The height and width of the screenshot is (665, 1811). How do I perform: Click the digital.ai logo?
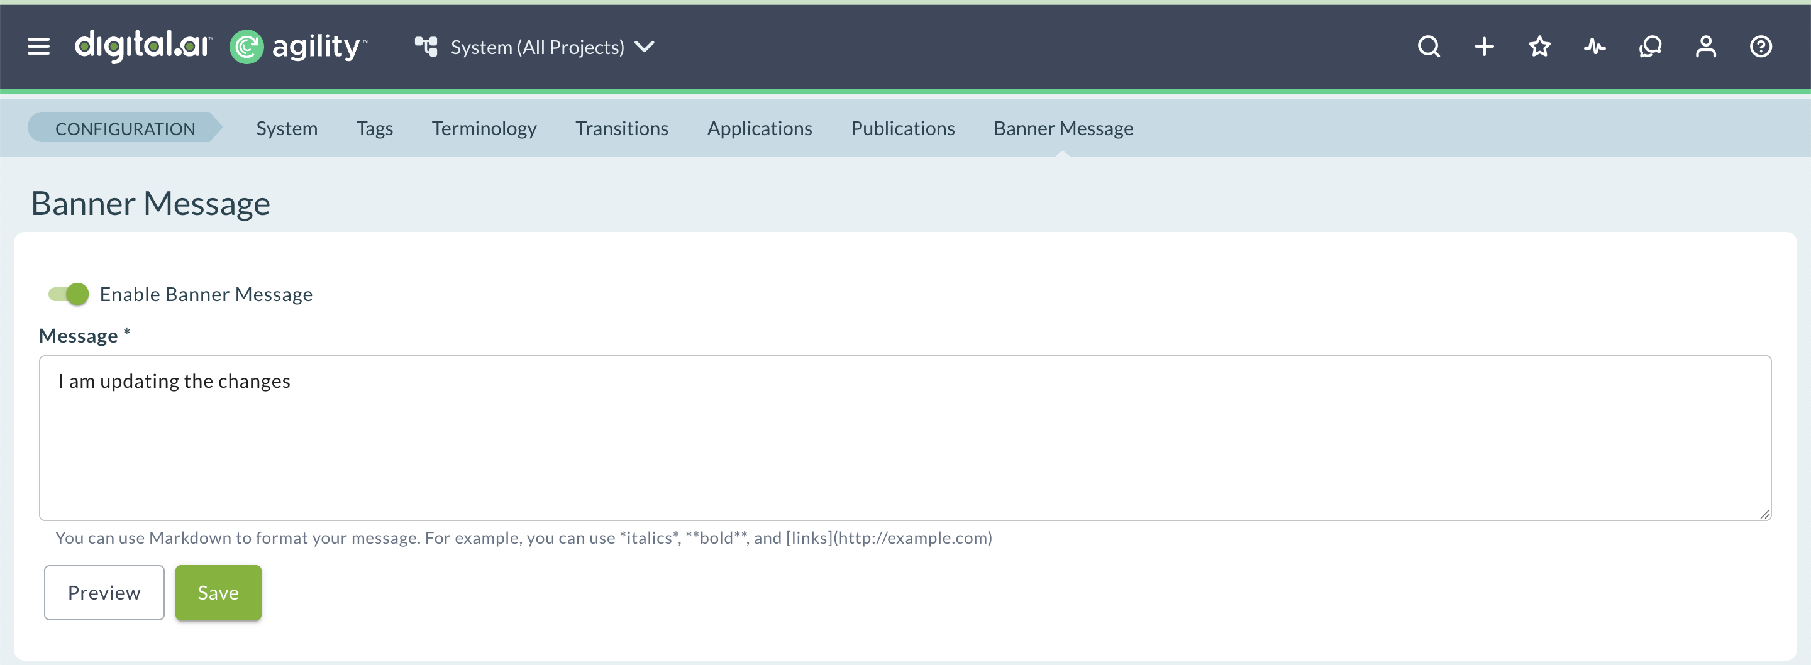click(143, 47)
